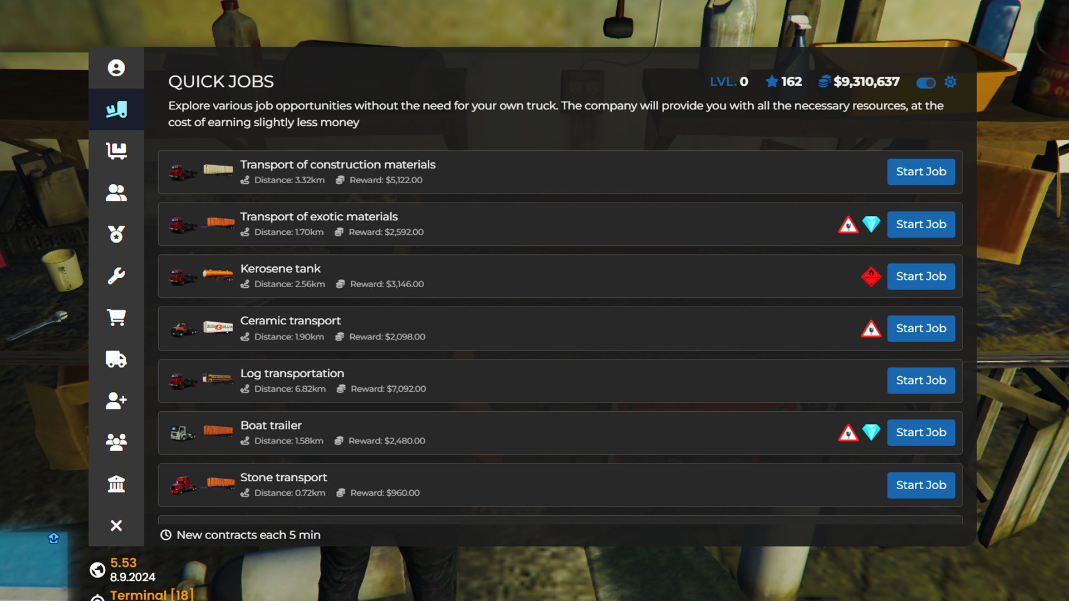The image size is (1069, 601).
Task: Click the diamond icon on Boat trailer
Action: [871, 432]
